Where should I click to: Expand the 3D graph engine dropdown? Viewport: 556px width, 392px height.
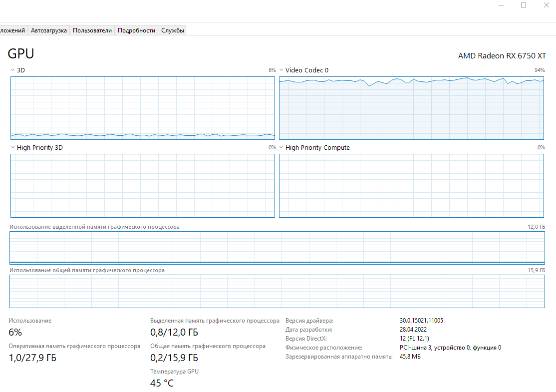[13, 70]
